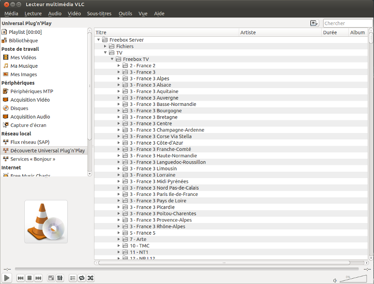Click the Play button

[7, 278]
